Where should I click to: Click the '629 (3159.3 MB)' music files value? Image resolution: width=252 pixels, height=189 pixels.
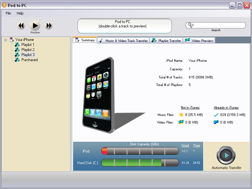click(232, 115)
